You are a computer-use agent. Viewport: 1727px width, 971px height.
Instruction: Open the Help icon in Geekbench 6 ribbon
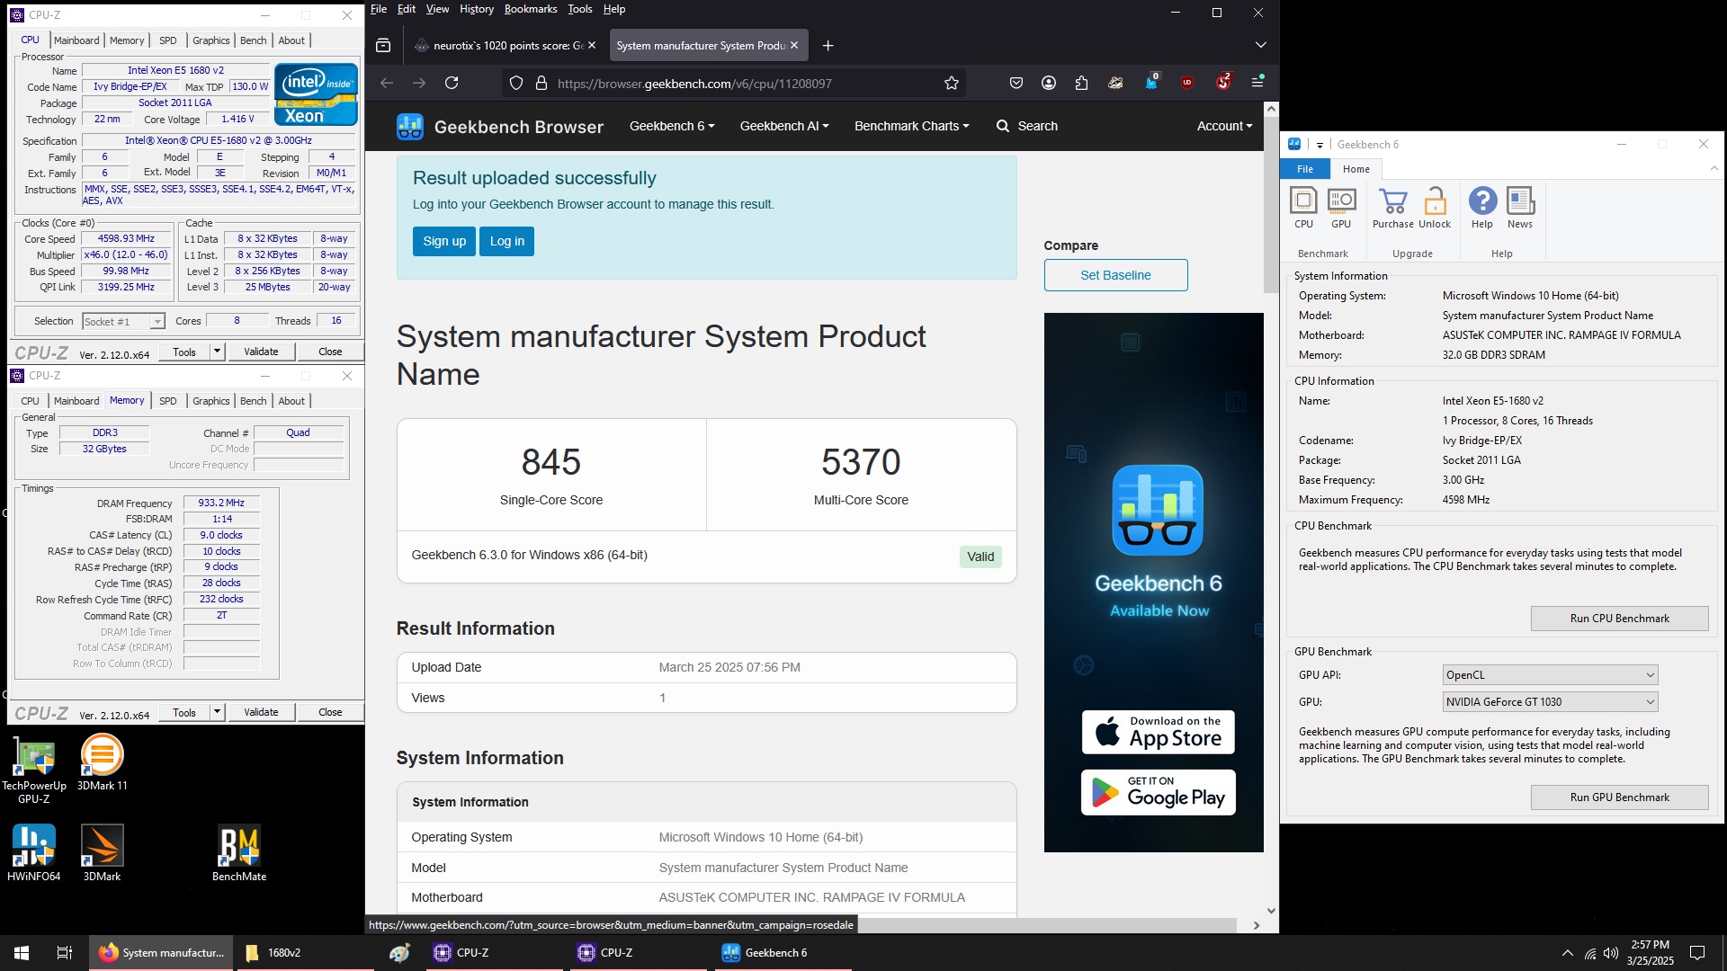(1482, 208)
